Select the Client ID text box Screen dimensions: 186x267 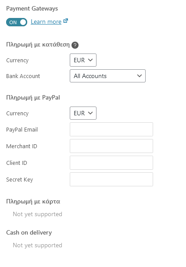111,163
